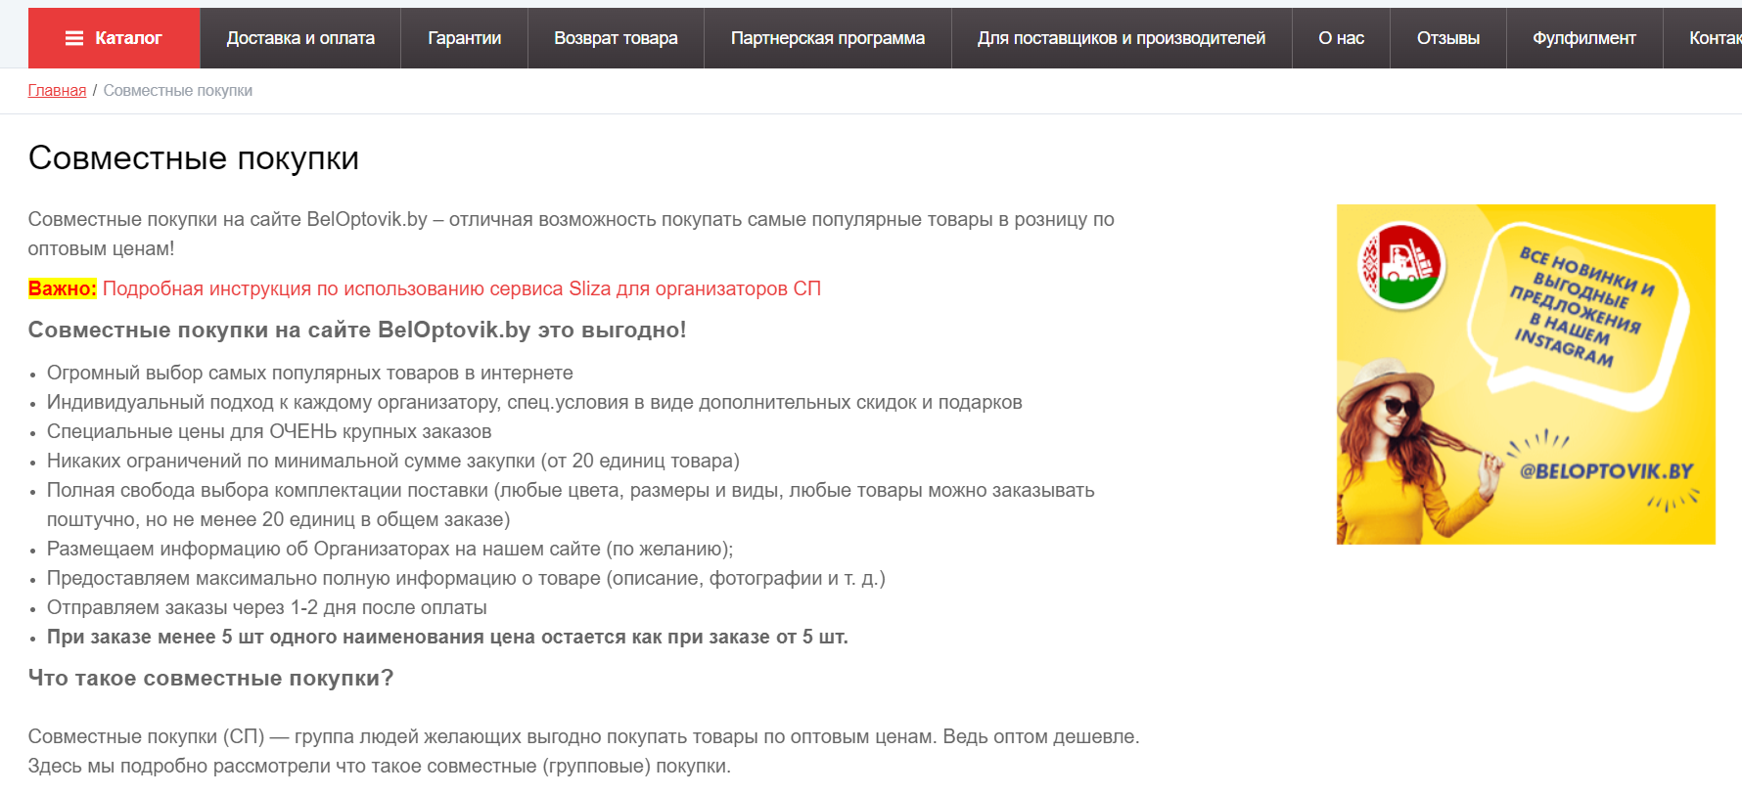Click the Совместные покупки page heading
The image size is (1742, 795).
click(x=194, y=157)
